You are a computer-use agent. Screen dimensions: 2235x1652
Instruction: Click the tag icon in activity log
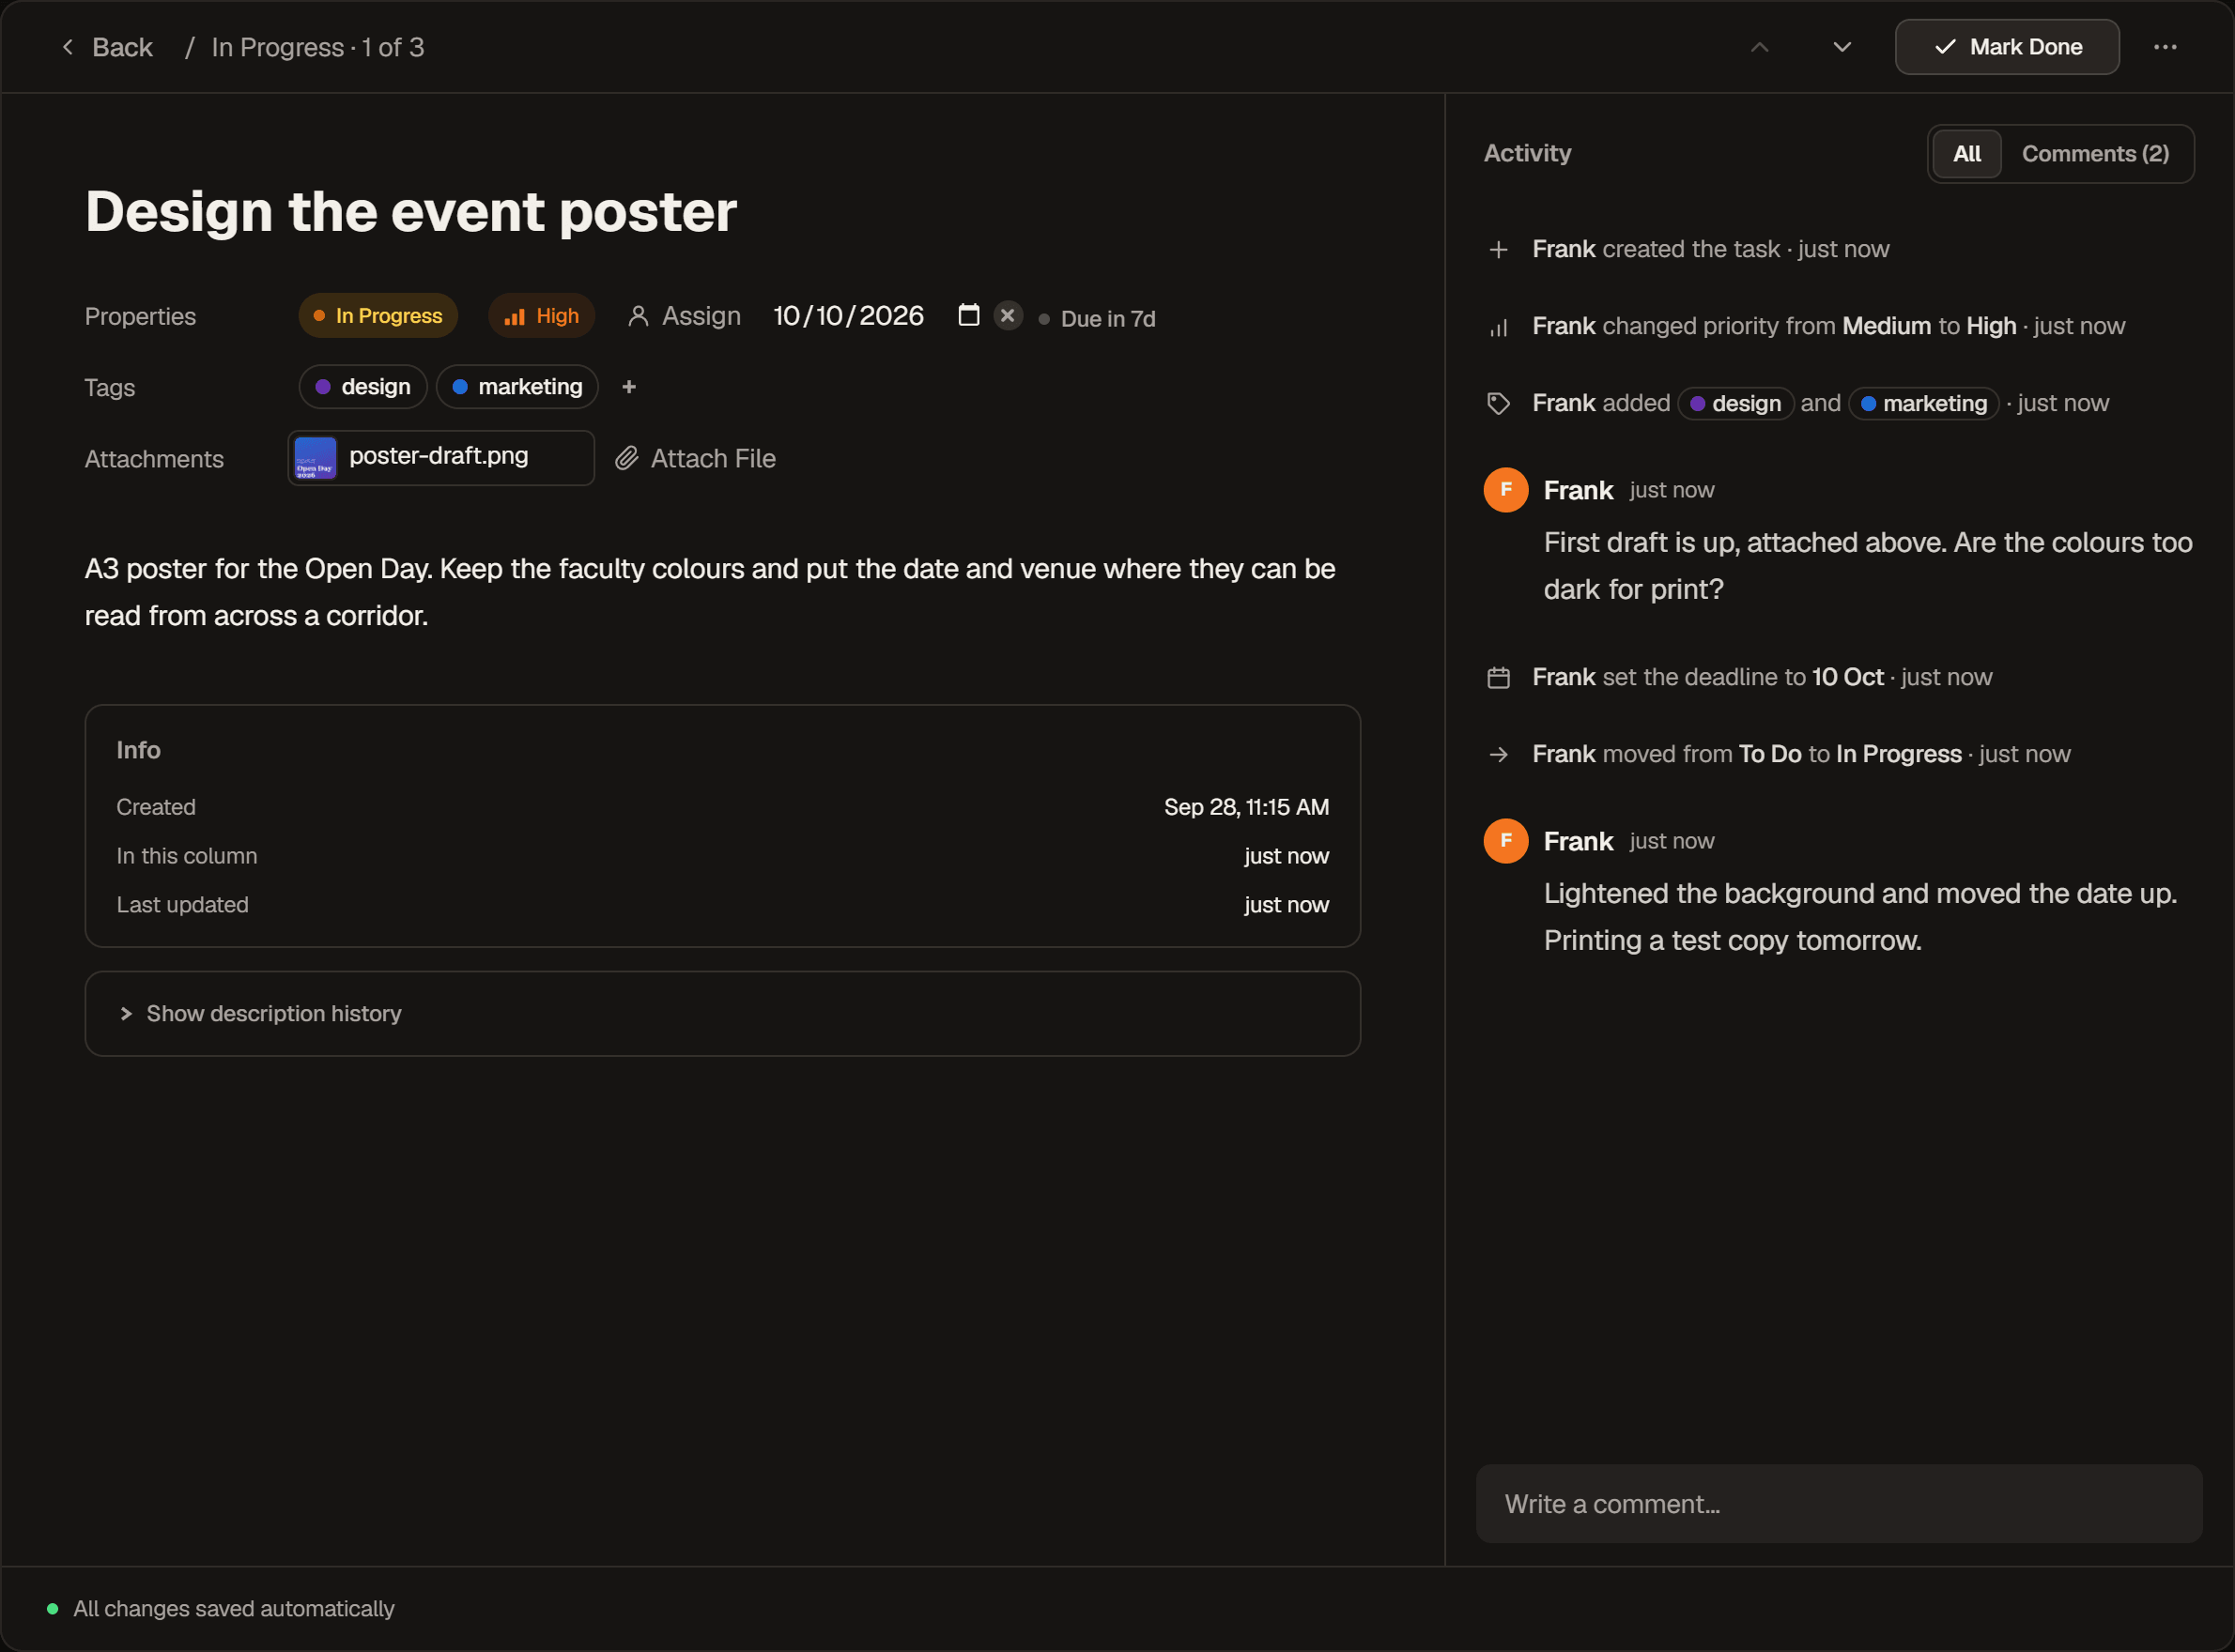click(1499, 404)
